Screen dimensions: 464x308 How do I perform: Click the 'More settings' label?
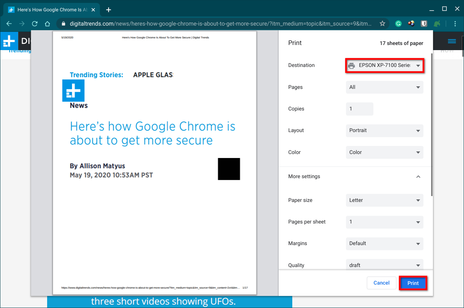304,176
